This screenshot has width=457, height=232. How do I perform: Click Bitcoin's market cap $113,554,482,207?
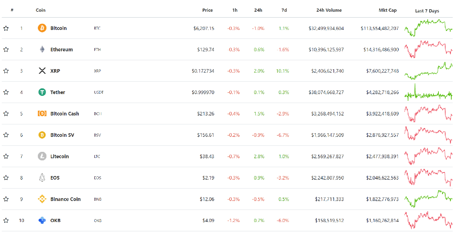pos(380,28)
